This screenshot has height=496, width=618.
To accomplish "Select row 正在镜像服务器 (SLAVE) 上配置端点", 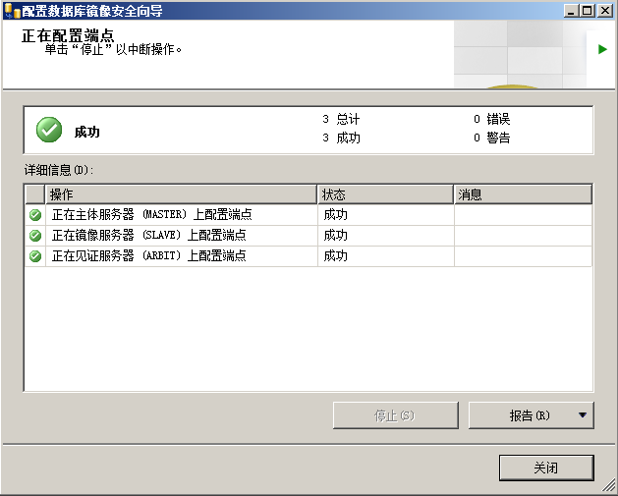I will (309, 236).
